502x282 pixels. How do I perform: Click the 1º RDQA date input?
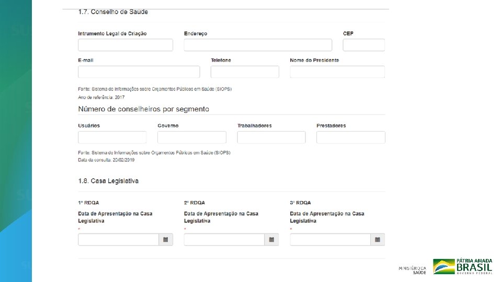click(118, 240)
